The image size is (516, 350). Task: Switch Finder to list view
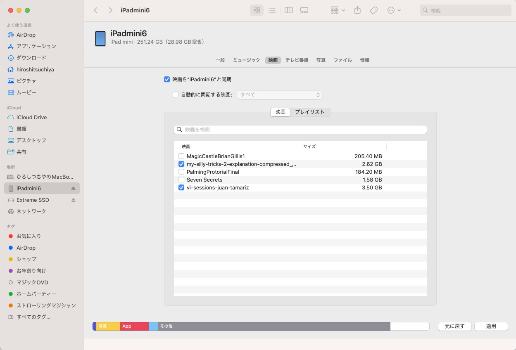tap(272, 10)
